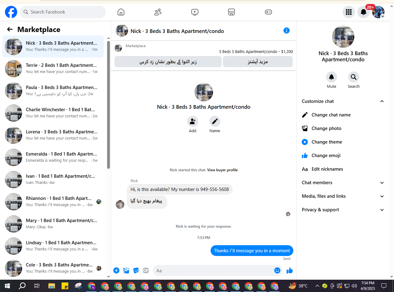The height and width of the screenshot is (292, 394).
Task: Go to Facebook Home icon
Action: [x=121, y=12]
